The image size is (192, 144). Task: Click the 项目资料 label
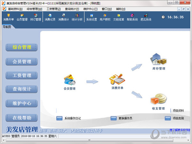178,111
